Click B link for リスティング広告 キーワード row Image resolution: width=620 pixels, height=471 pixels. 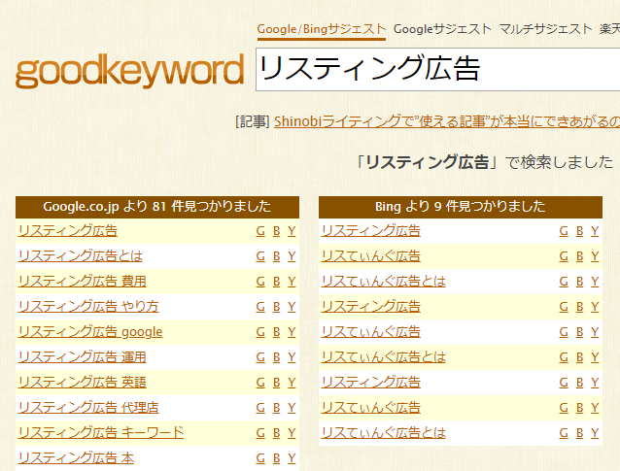click(276, 433)
